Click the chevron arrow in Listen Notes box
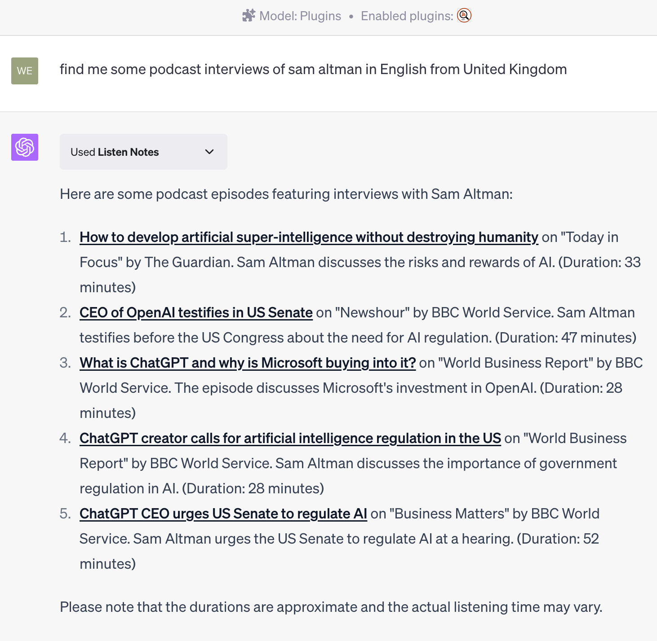Image resolution: width=657 pixels, height=641 pixels. (209, 152)
